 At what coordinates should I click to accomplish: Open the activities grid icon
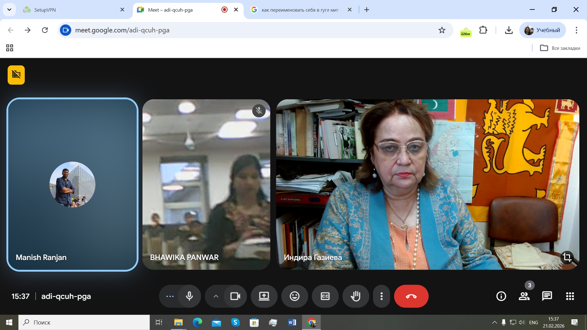[570, 296]
